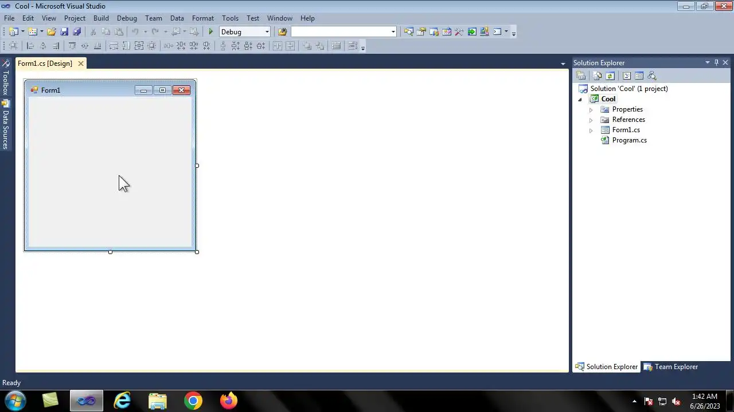Refresh the Solution Explorer tree
The height and width of the screenshot is (412, 734).
tap(610, 76)
